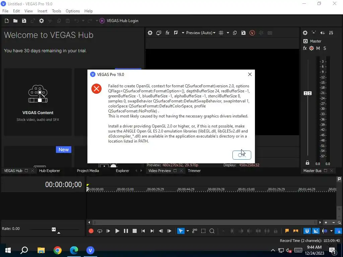343x257 pixels.
Task: Switch to Trimmer tab
Action: 194,171
